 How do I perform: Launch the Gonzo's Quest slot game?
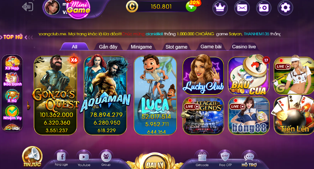click(55, 95)
